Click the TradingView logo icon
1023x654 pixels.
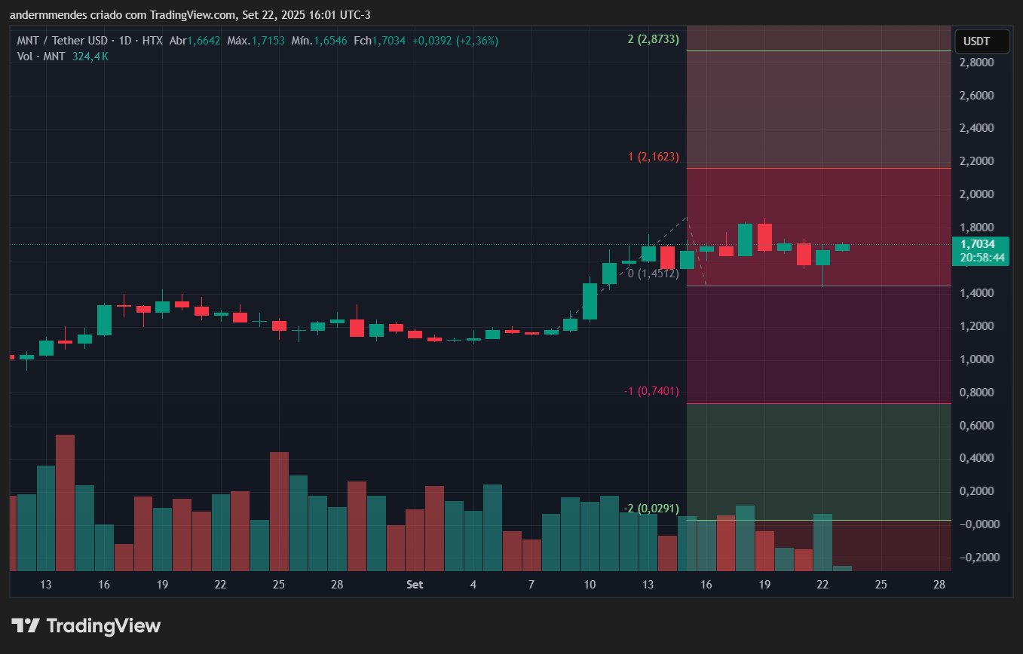[x=26, y=625]
